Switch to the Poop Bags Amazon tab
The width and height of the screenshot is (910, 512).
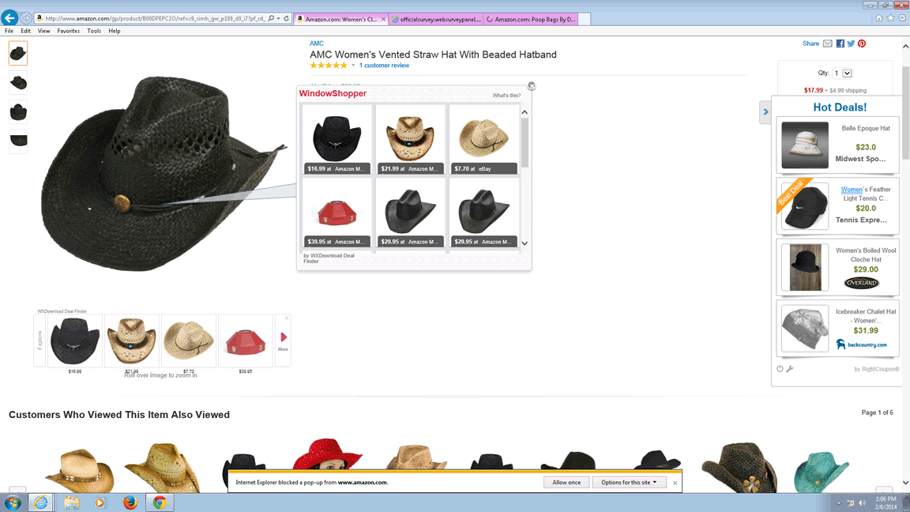pyautogui.click(x=531, y=19)
